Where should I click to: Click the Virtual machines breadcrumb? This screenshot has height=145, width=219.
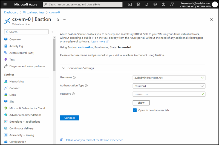click(34, 13)
